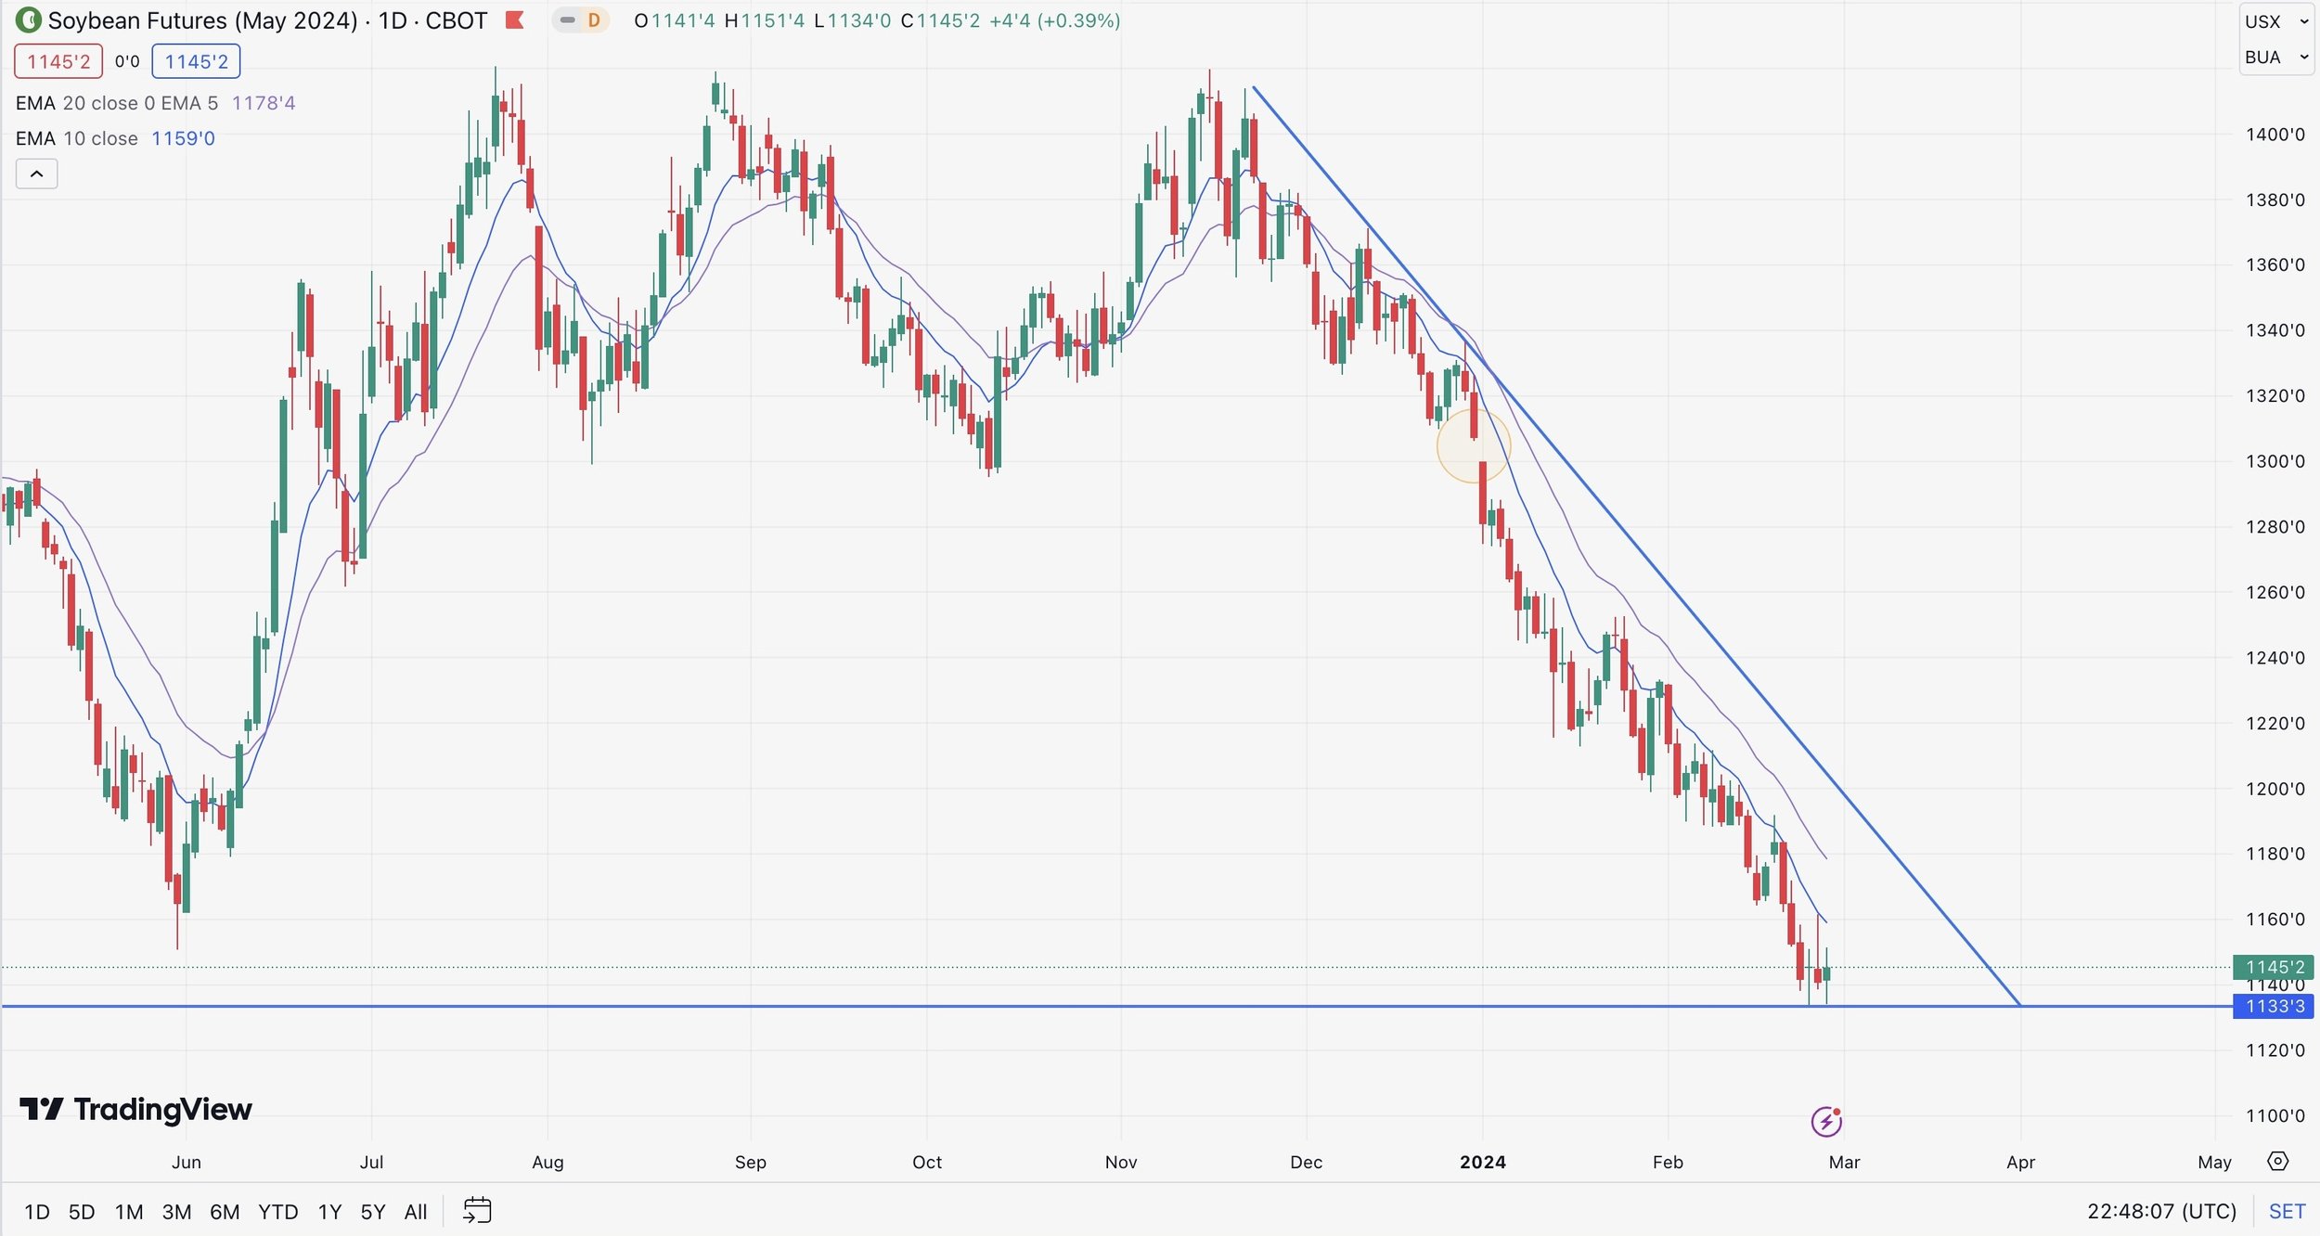This screenshot has width=2320, height=1236.
Task: Click the purple lightning bolt event icon
Action: (x=1826, y=1122)
